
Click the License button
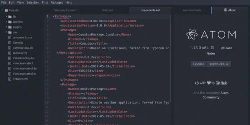tap(198, 64)
